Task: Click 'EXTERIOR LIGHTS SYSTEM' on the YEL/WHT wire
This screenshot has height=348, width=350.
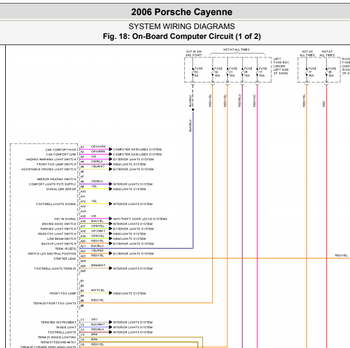Action: 133,169
